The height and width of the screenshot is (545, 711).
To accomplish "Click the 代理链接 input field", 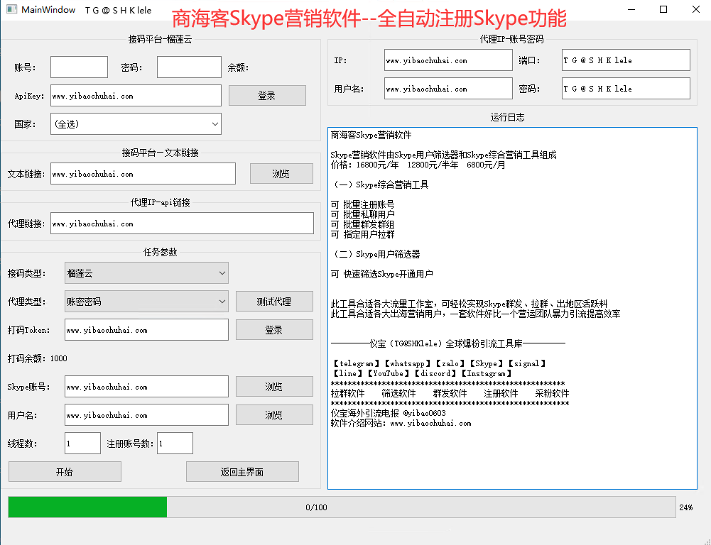I will coord(182,224).
